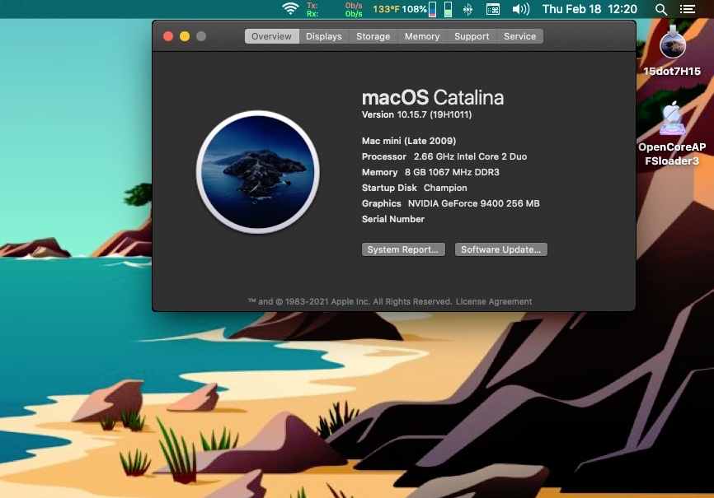
Task: Click the Processor label
Action: pos(384,156)
